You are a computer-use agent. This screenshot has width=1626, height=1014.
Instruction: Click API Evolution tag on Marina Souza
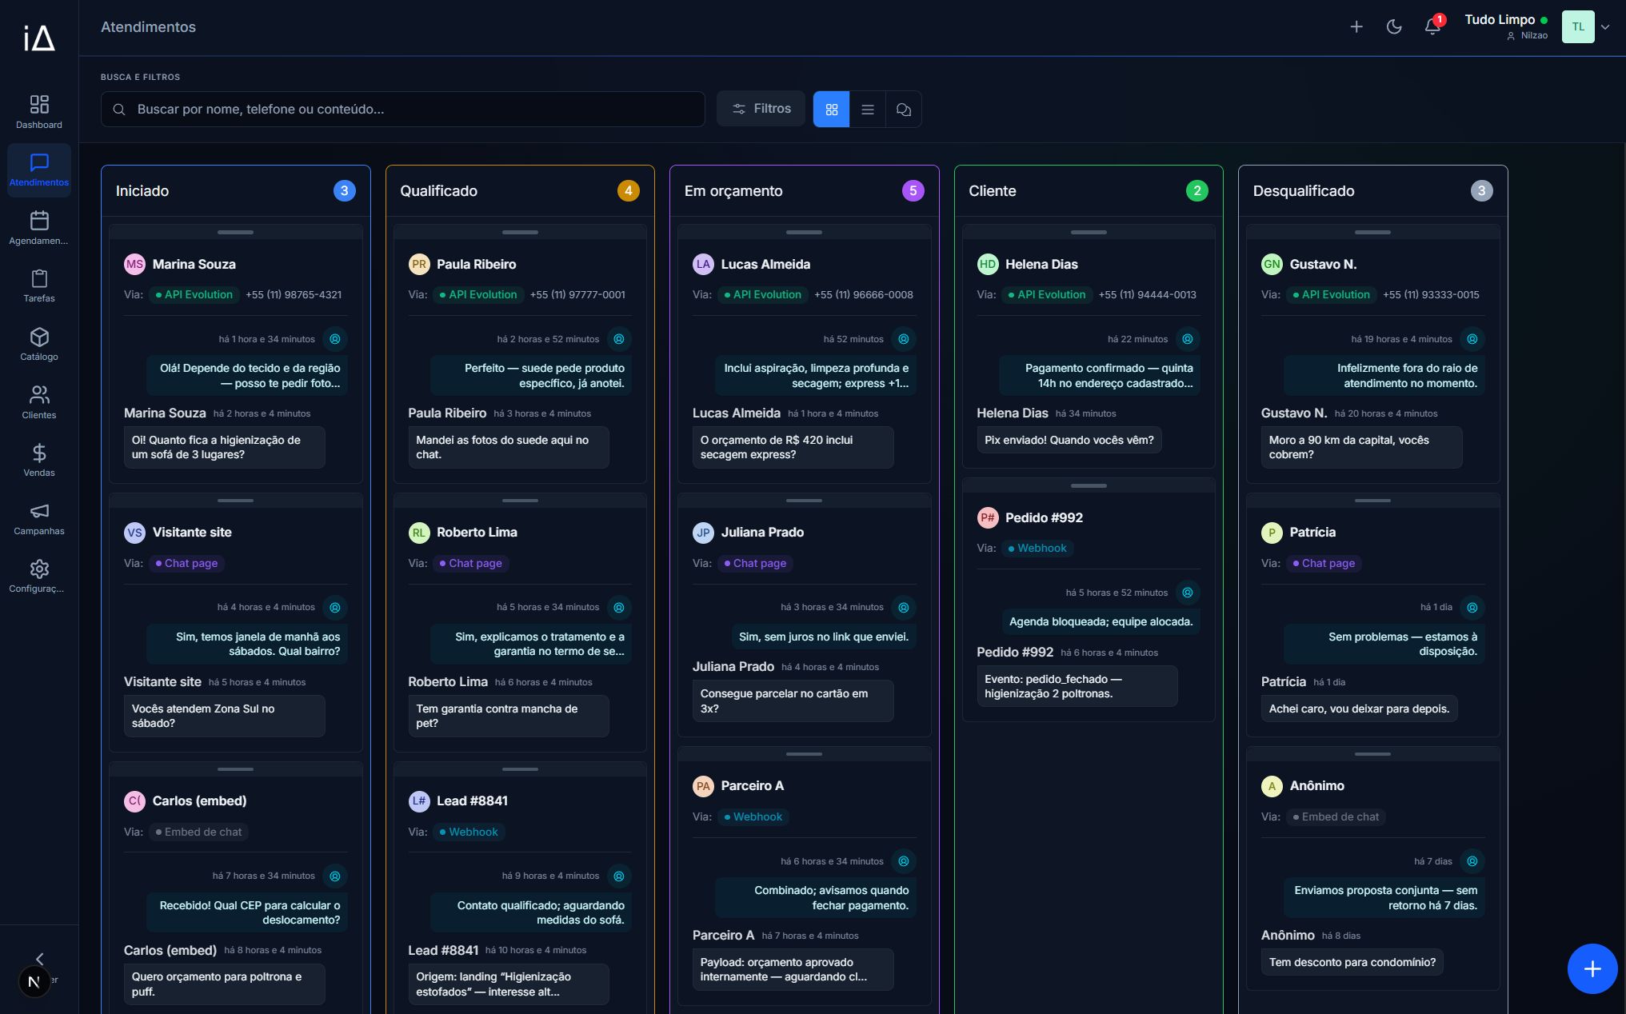pos(194,294)
